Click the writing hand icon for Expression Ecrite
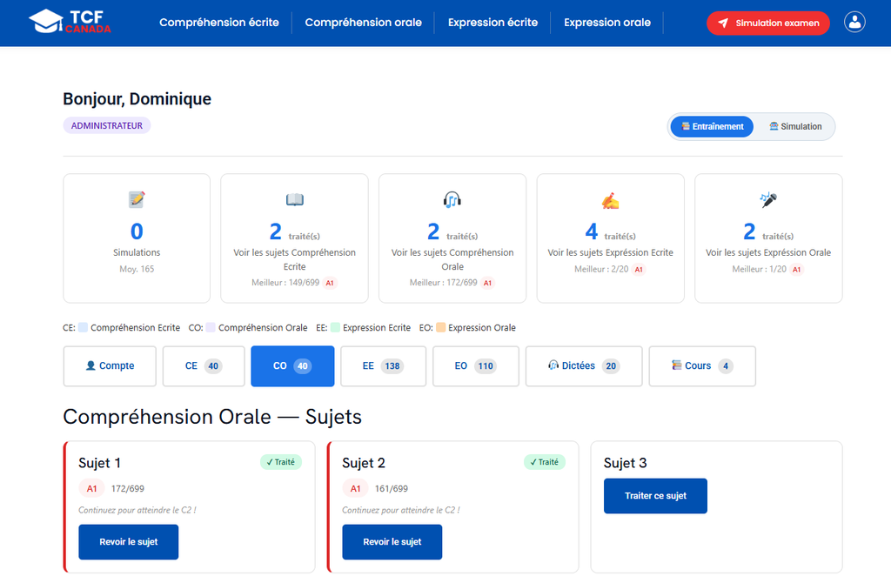 coord(610,201)
